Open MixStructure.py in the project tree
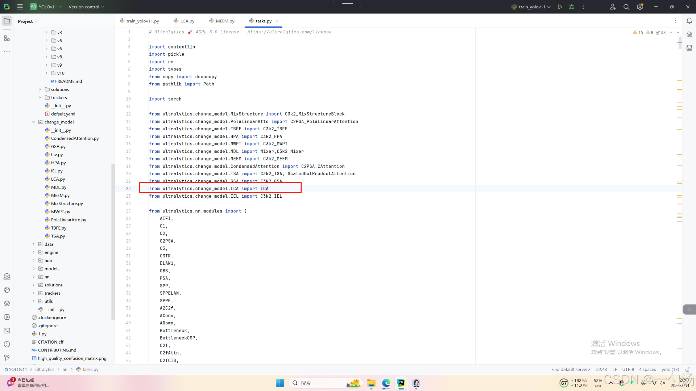696x391 pixels. [67, 203]
